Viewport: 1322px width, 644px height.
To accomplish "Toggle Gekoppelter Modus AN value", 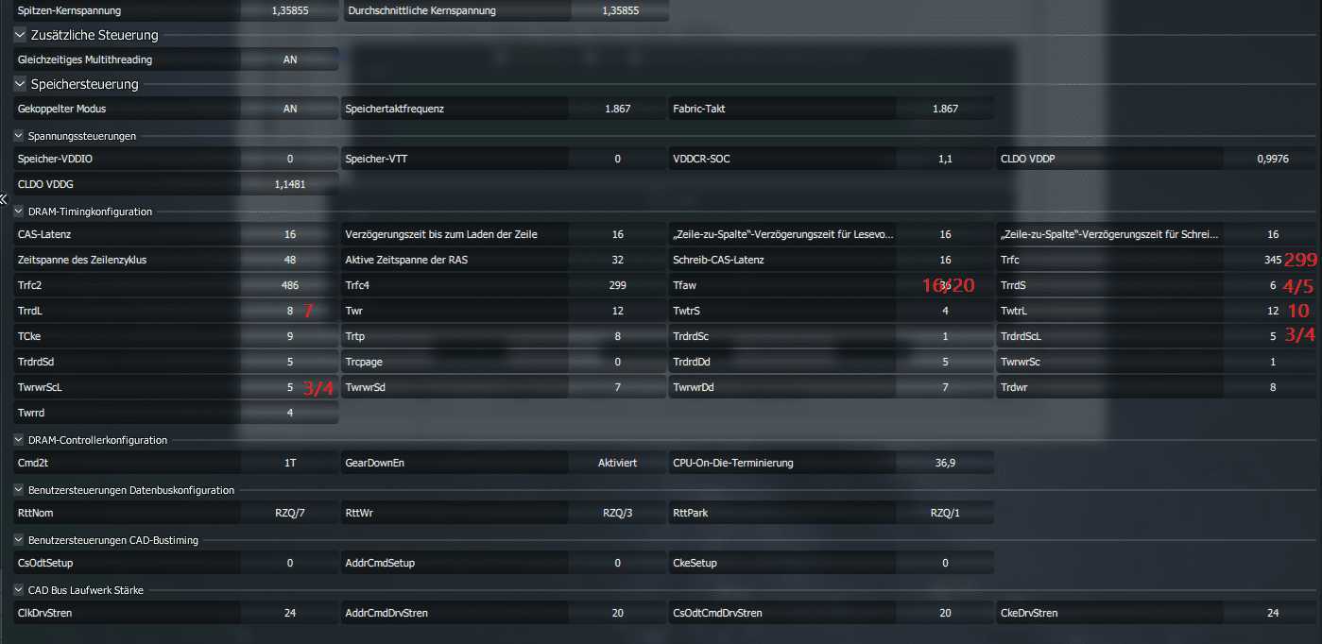I will (290, 109).
